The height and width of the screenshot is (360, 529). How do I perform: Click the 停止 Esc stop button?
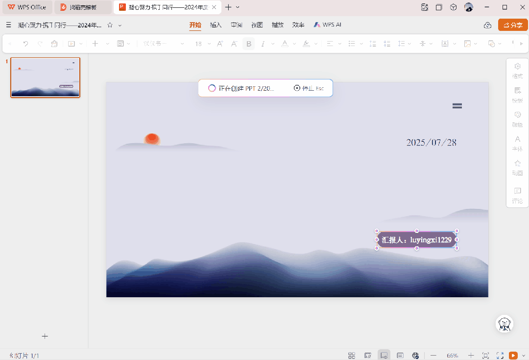[x=309, y=88]
